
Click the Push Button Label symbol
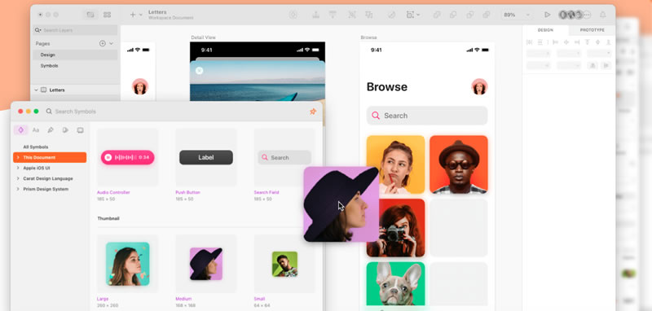click(206, 157)
